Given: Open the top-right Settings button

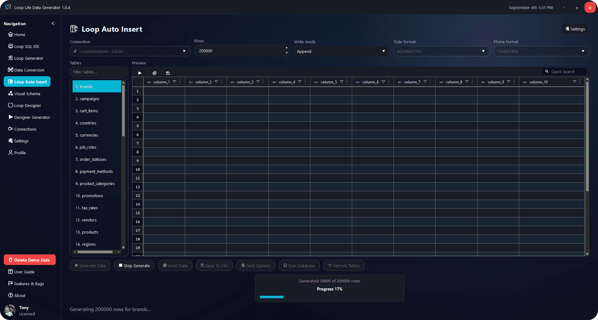Looking at the screenshot, I should point(575,29).
